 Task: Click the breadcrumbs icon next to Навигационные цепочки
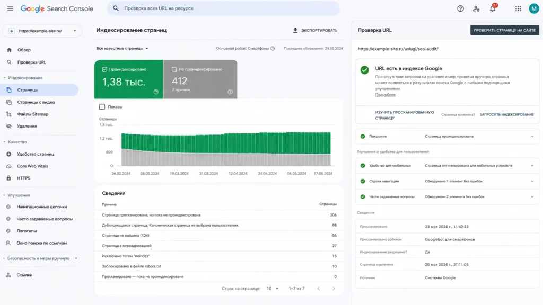8,207
